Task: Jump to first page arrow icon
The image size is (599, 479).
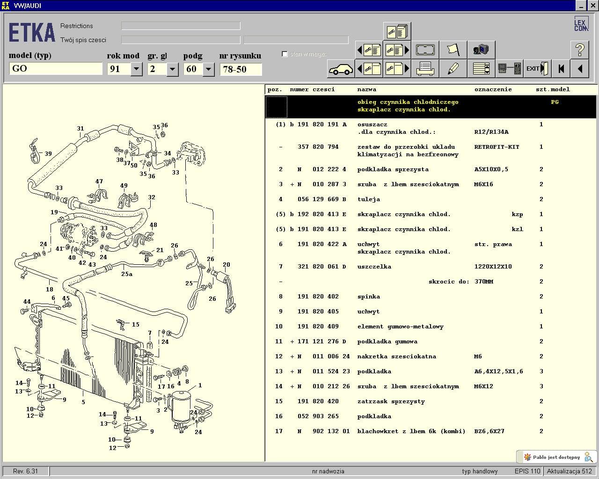Action: pos(561,69)
